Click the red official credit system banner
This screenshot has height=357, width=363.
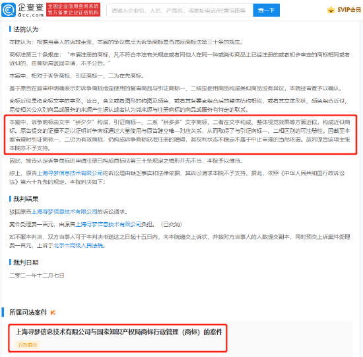(73, 10)
